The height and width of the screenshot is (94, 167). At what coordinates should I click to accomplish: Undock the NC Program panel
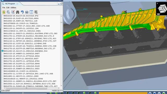click(62, 4)
